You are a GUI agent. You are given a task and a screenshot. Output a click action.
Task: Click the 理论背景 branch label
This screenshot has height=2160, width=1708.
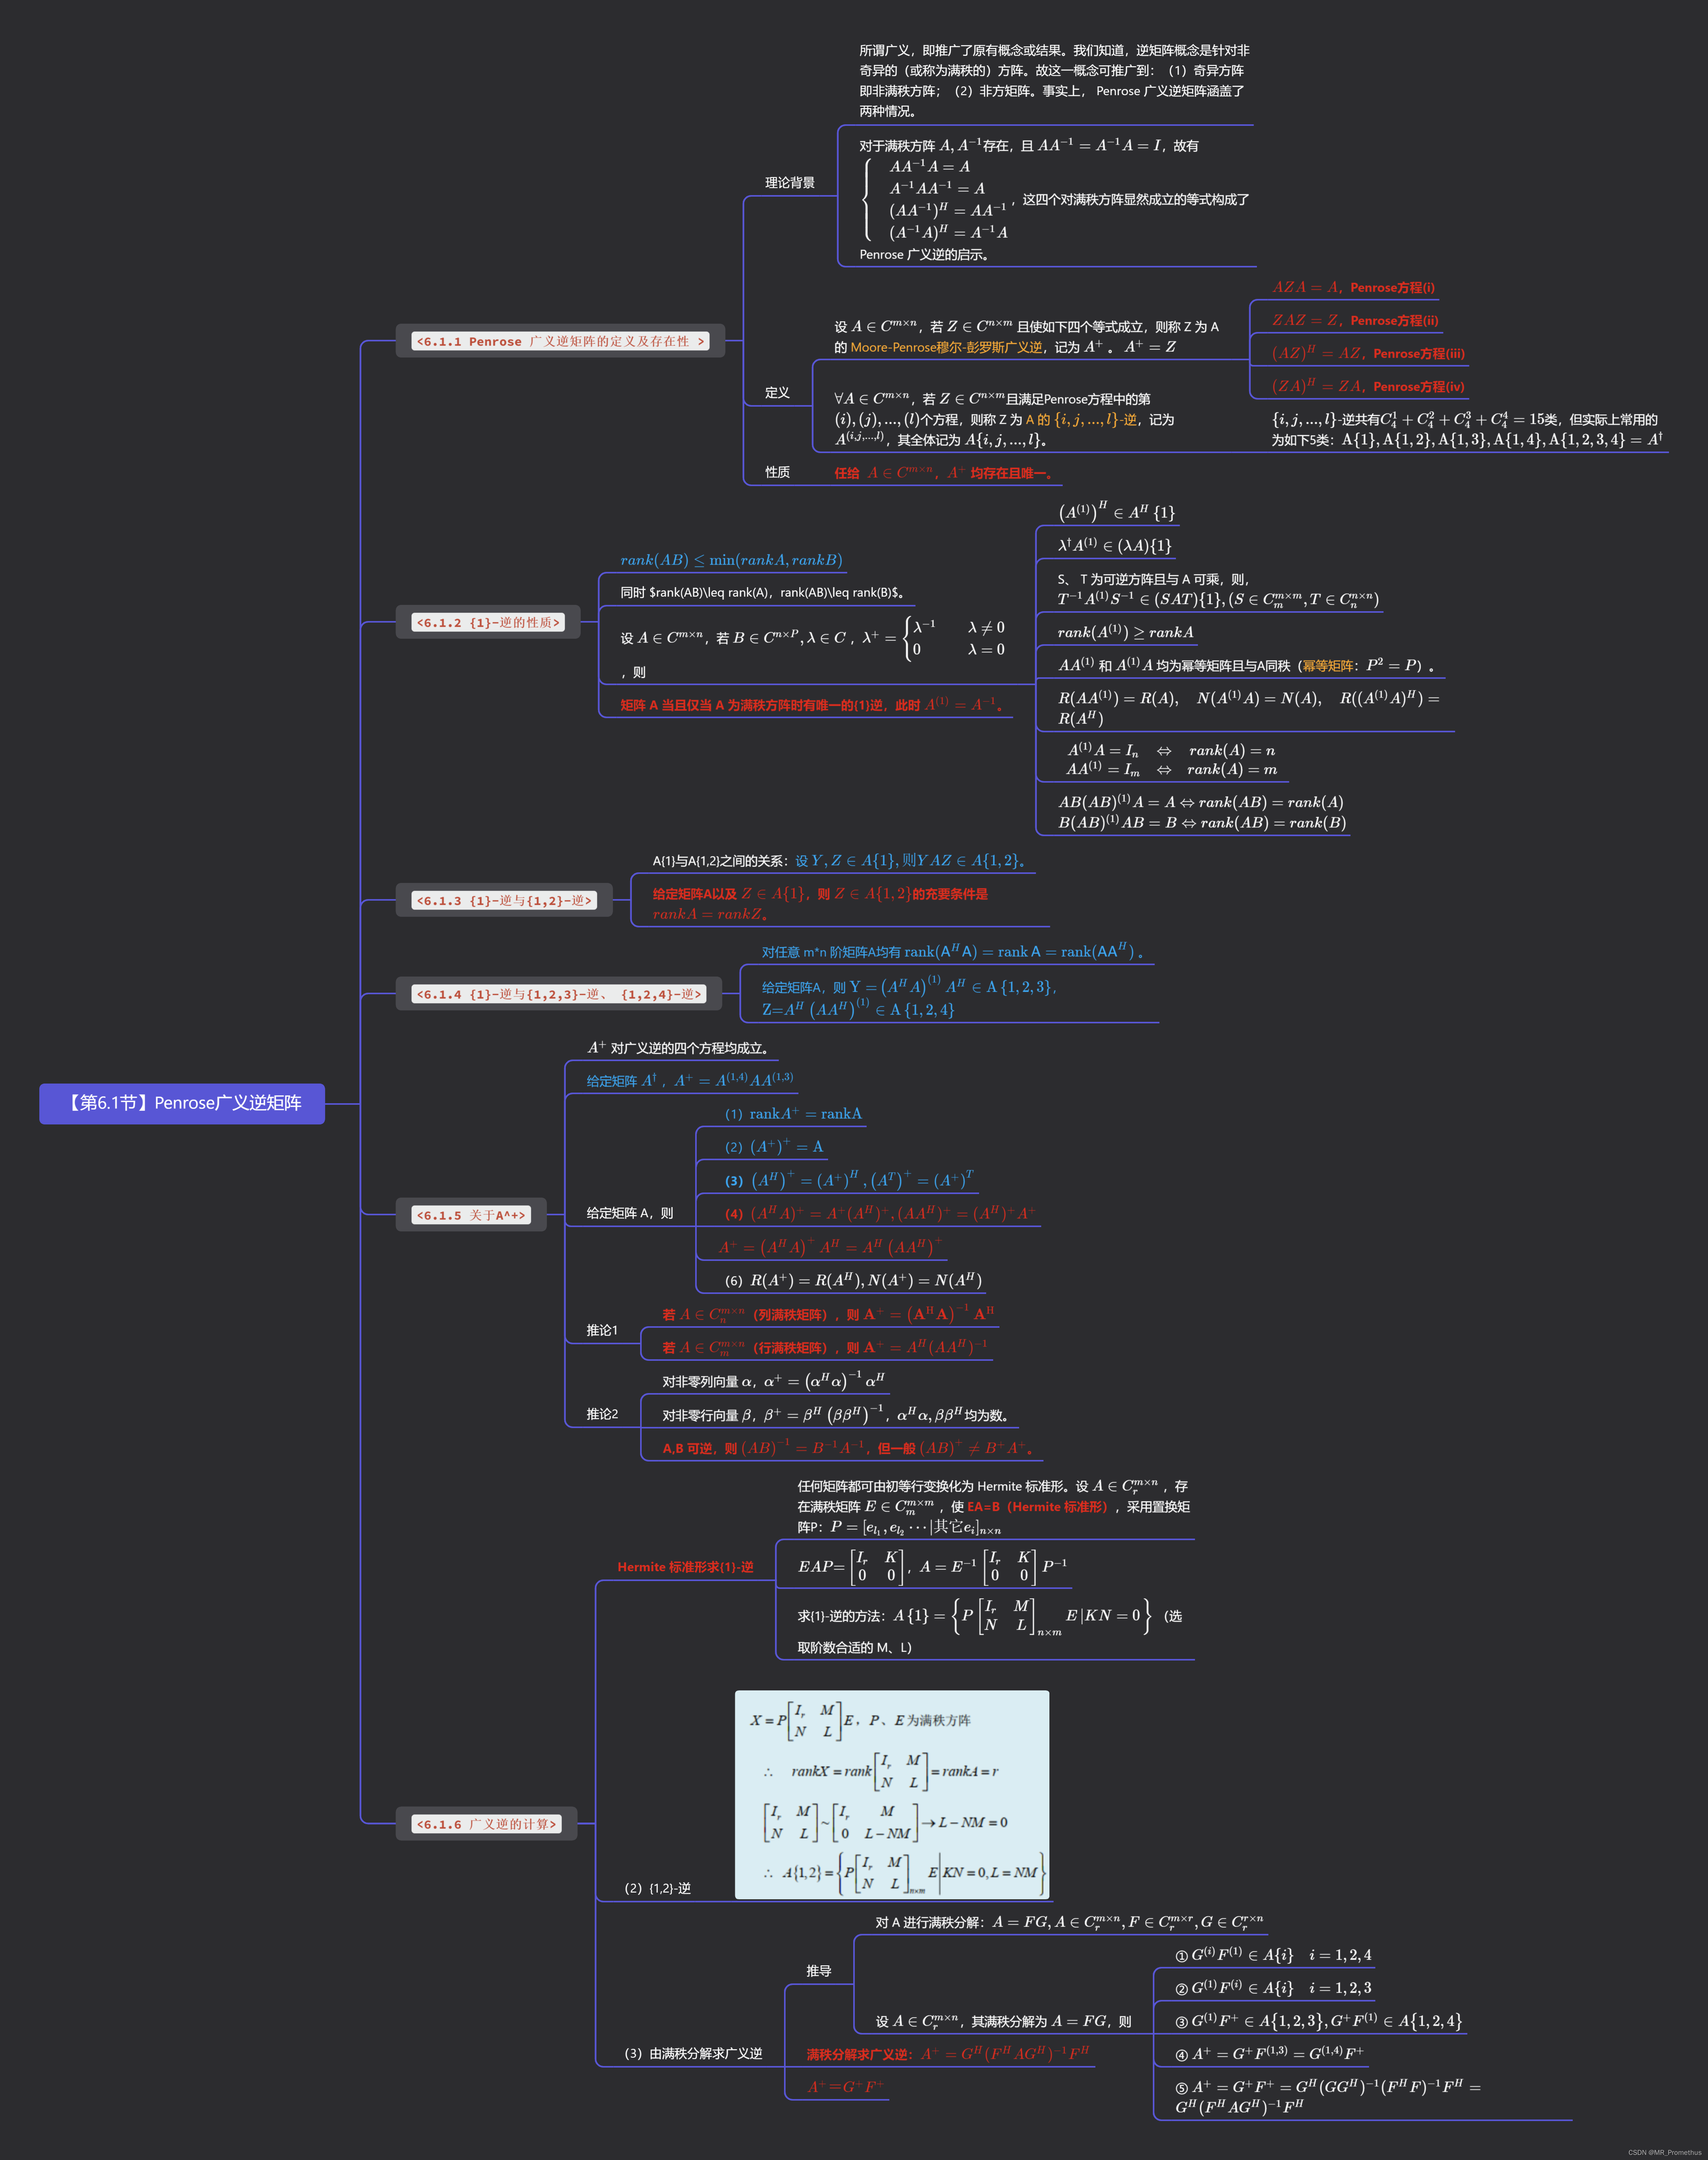coord(790,183)
